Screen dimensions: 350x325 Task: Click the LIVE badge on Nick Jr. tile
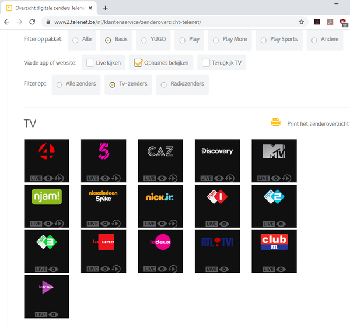(x=149, y=224)
